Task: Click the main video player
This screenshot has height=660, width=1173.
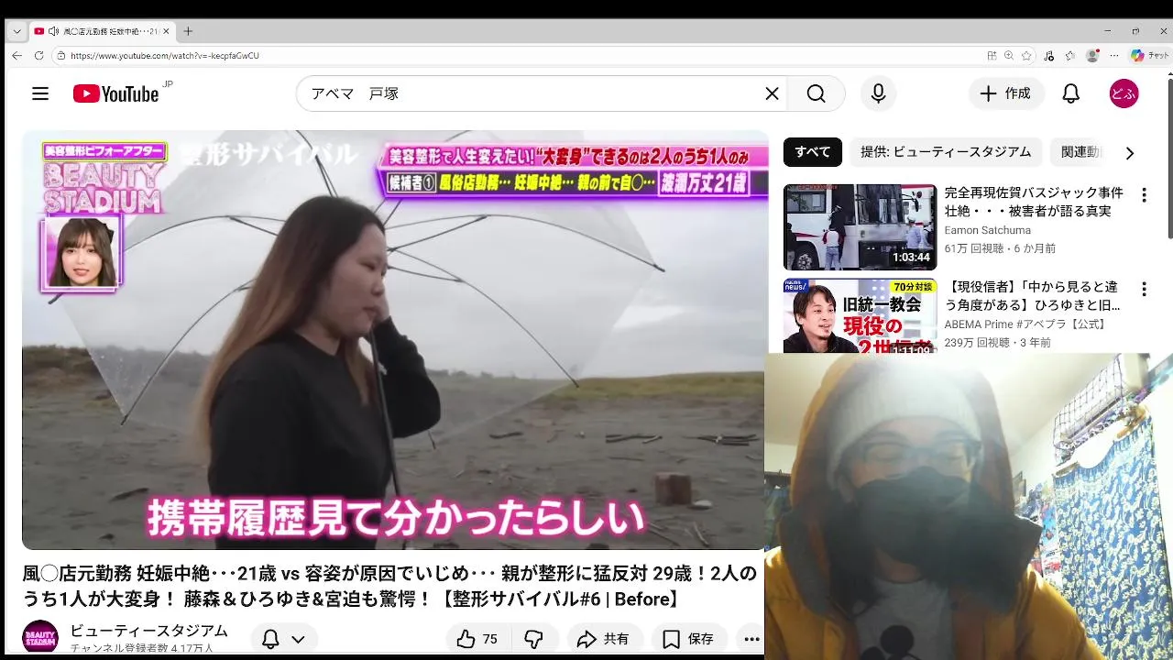Action: (395, 340)
